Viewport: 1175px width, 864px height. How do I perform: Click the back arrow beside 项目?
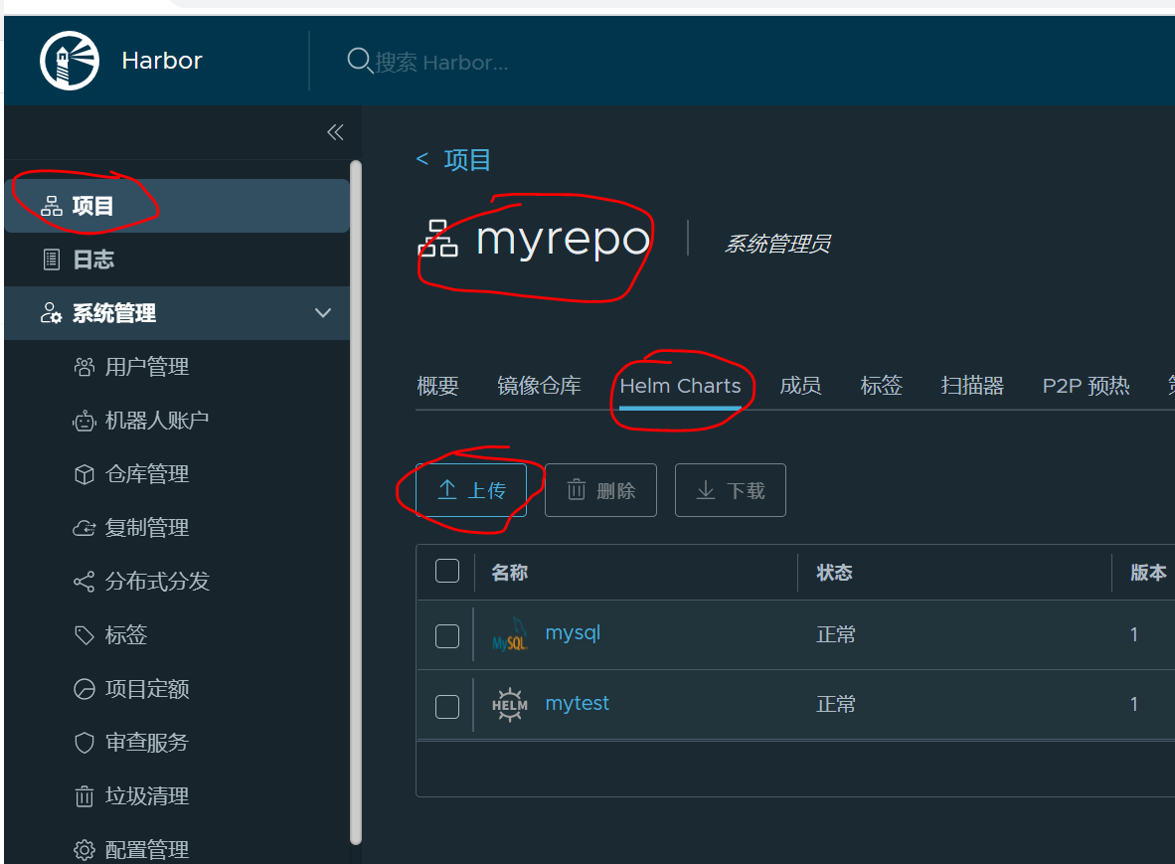[x=420, y=159]
